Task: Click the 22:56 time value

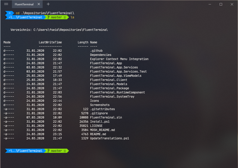Action: click(x=57, y=96)
